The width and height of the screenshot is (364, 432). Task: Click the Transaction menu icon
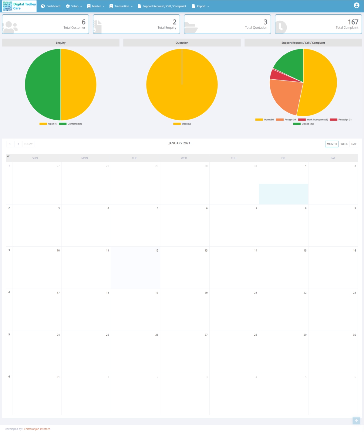coord(111,6)
